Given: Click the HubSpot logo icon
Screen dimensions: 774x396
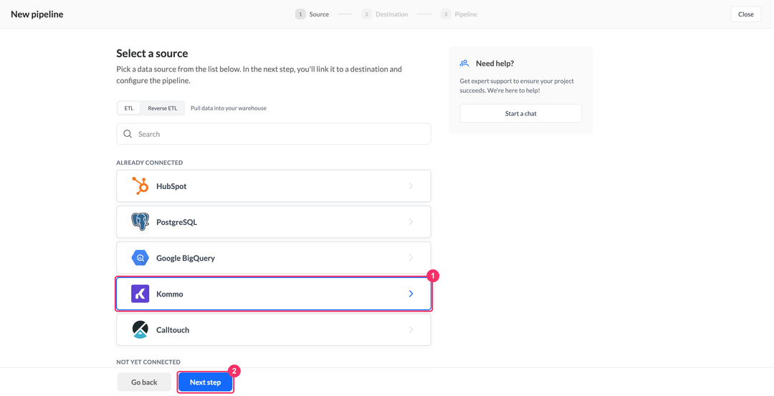Looking at the screenshot, I should click(140, 186).
